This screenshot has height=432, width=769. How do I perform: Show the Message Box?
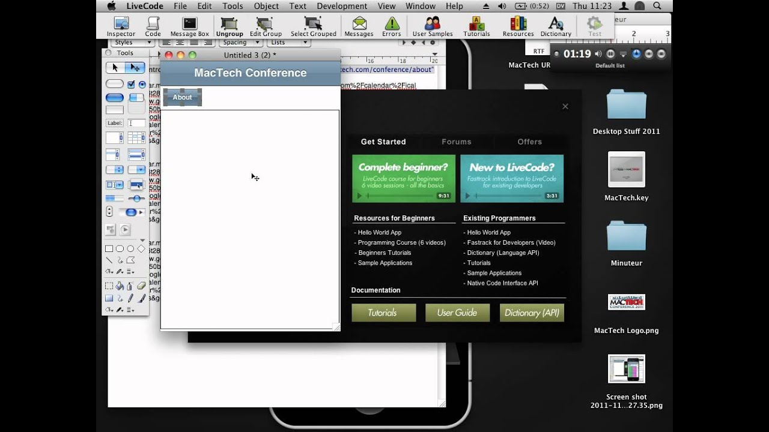pyautogui.click(x=189, y=27)
